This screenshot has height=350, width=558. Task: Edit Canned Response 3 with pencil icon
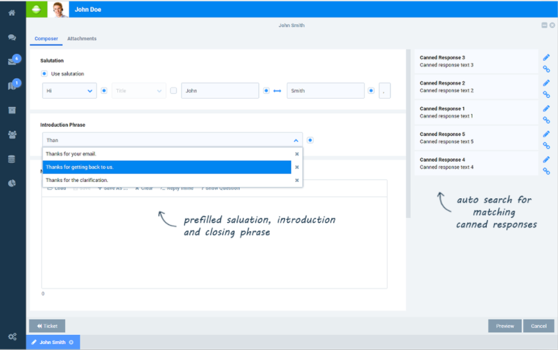pyautogui.click(x=546, y=57)
